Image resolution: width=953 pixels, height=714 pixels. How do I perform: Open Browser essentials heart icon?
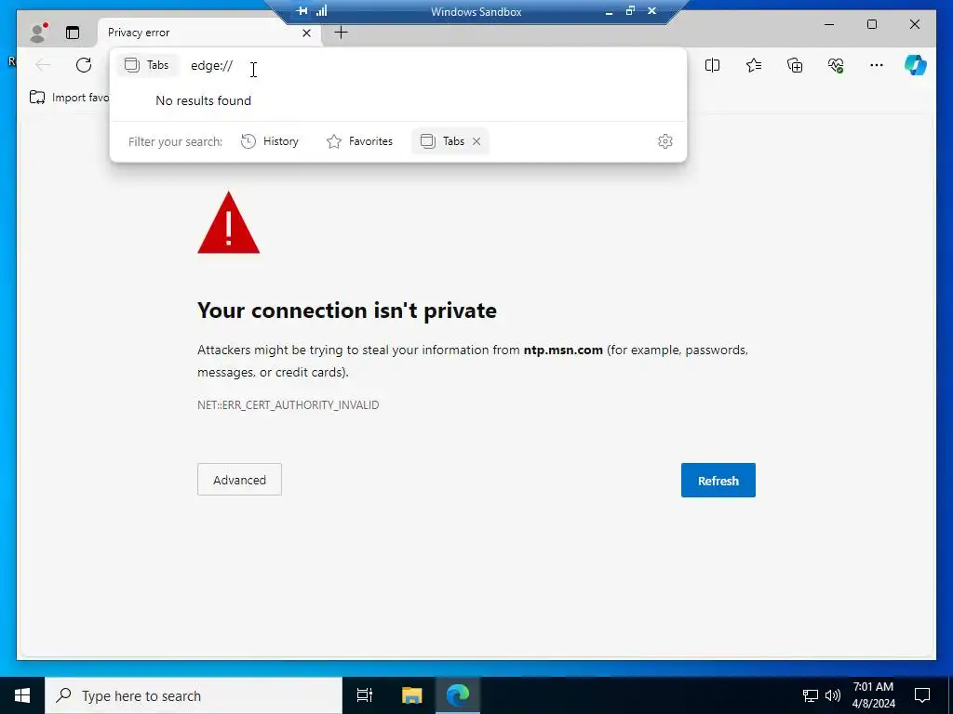tap(837, 65)
